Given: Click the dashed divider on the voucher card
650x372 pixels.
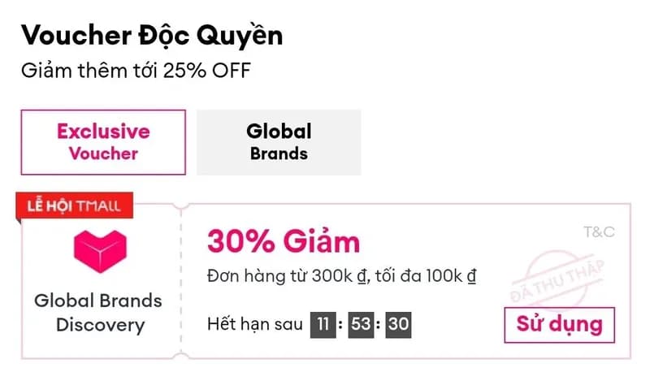Looking at the screenshot, I should (x=180, y=276).
